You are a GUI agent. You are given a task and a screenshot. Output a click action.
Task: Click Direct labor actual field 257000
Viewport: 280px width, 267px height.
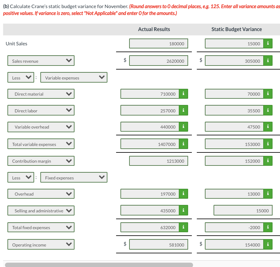(x=150, y=111)
